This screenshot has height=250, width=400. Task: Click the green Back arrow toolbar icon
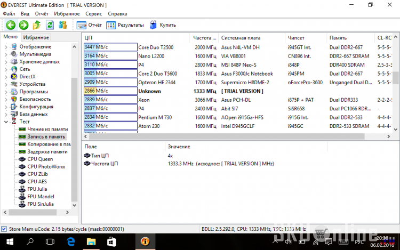11,25
